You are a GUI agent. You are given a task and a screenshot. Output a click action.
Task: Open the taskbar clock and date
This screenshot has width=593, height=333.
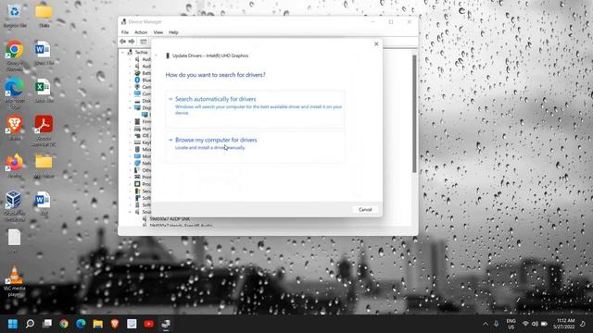pos(563,324)
